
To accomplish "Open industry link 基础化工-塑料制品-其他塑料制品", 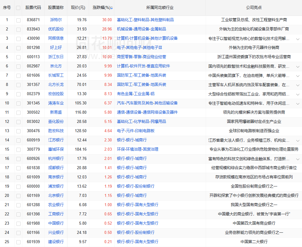I will point(145,20).
